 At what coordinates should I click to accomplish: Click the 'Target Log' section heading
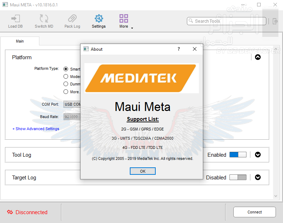click(24, 178)
